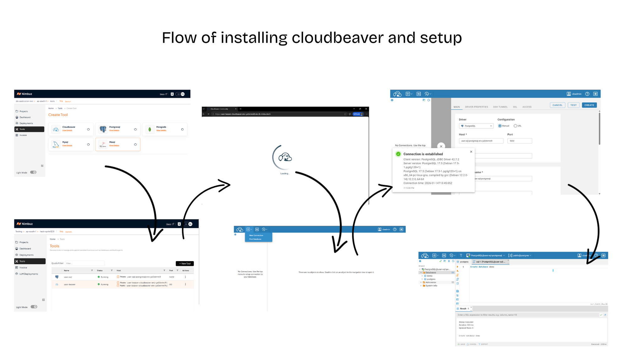628x353 pixels.
Task: Click the green checkmark apply-filter icon
Action: coord(601,315)
